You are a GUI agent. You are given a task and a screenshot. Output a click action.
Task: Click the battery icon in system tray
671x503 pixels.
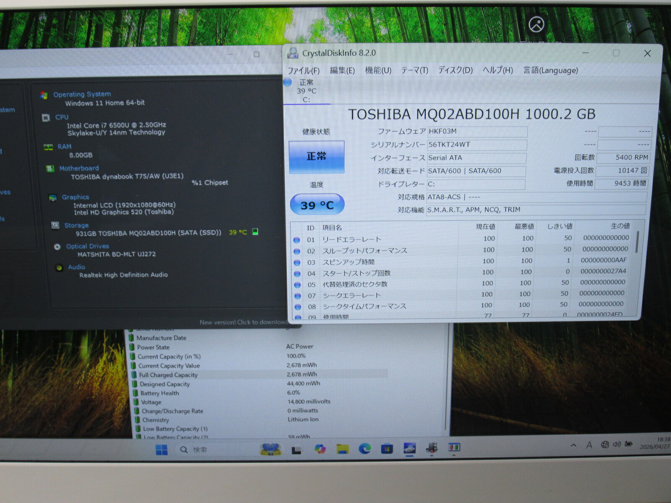pos(628,443)
